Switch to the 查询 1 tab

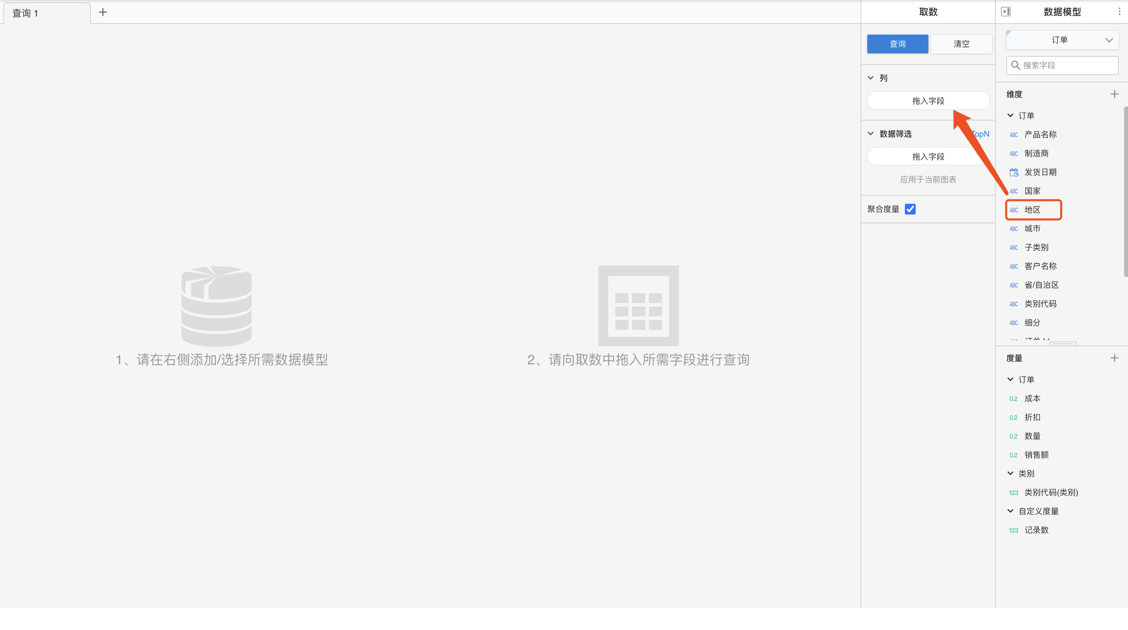[x=25, y=13]
